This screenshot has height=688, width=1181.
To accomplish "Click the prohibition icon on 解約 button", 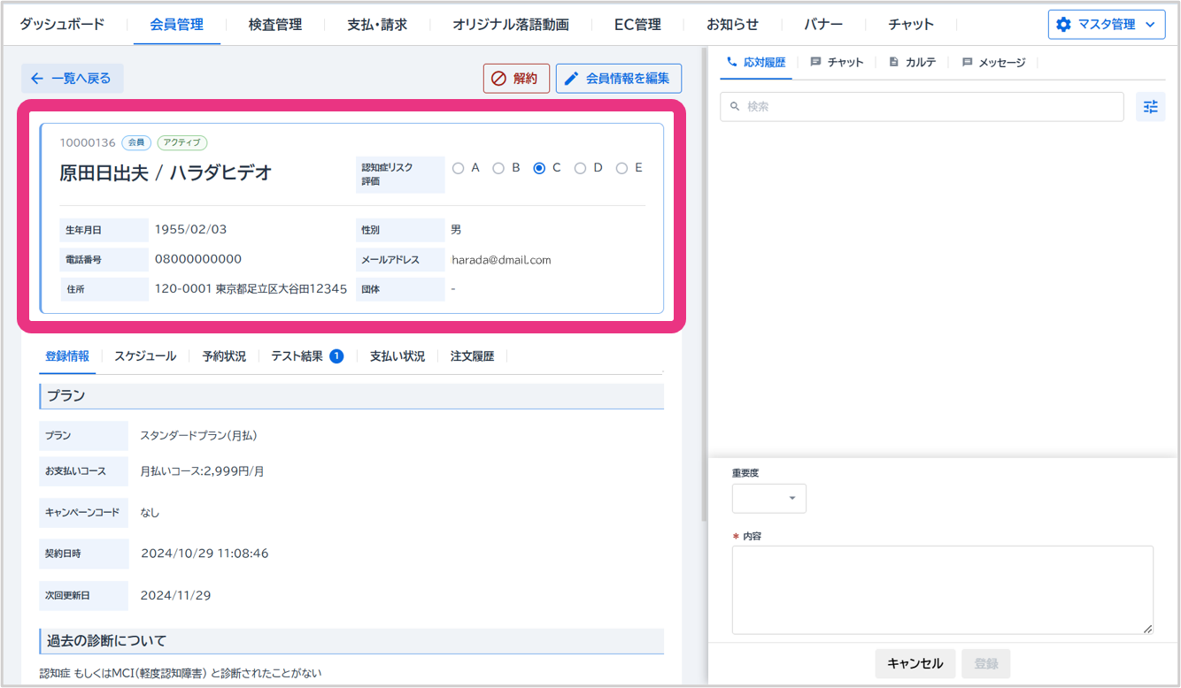I will click(x=498, y=79).
